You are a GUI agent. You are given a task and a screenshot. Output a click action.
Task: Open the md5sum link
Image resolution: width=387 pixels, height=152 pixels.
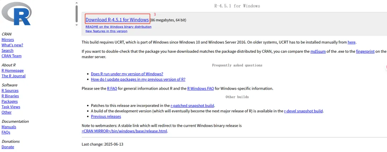tap(318, 52)
